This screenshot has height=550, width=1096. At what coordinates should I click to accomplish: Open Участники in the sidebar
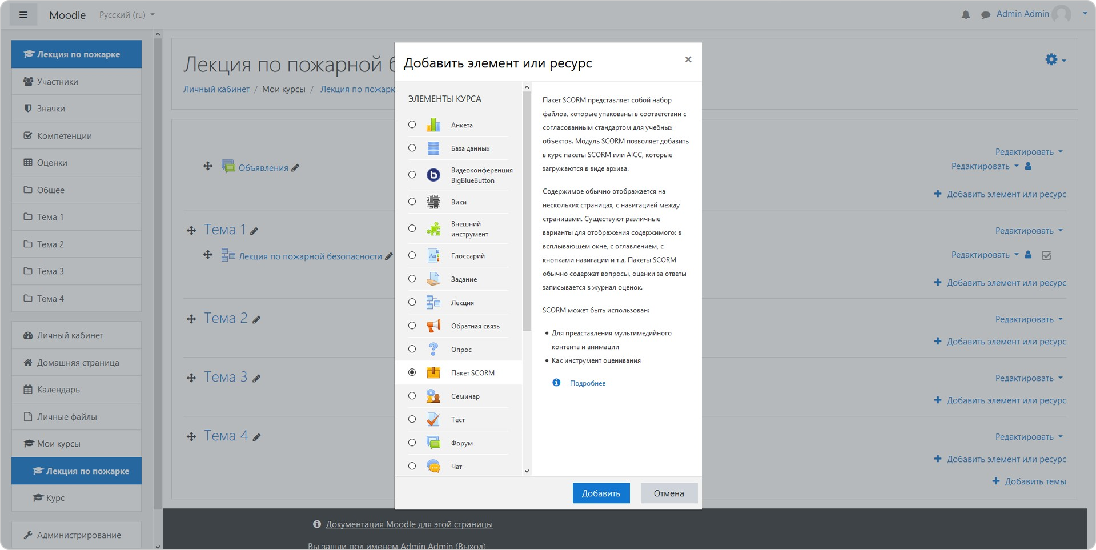pyautogui.click(x=58, y=82)
